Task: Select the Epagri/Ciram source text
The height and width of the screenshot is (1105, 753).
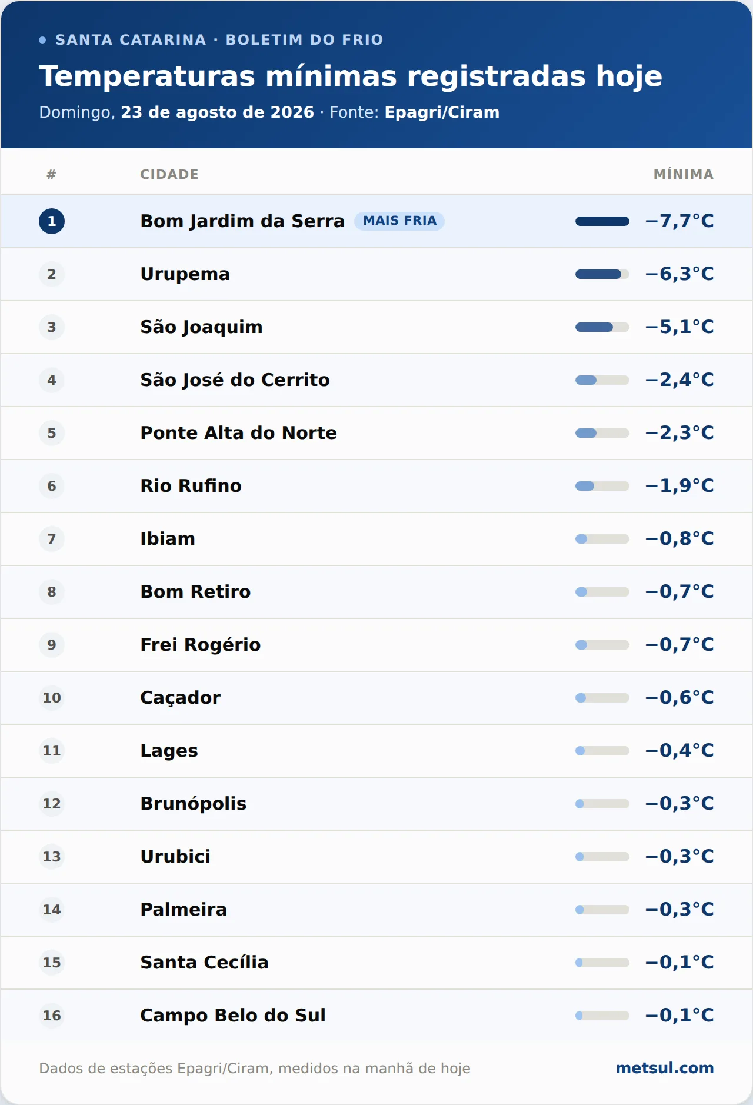Action: coord(442,112)
